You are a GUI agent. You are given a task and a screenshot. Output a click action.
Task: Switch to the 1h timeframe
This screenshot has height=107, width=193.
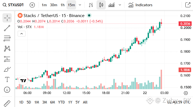[63, 5]
